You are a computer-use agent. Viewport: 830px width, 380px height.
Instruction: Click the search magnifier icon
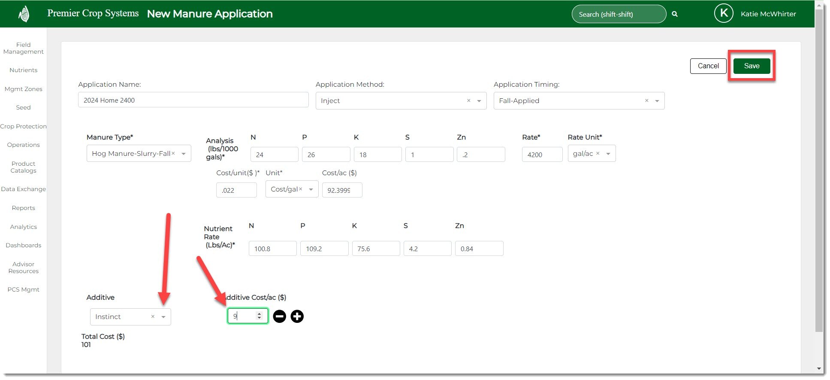(675, 14)
